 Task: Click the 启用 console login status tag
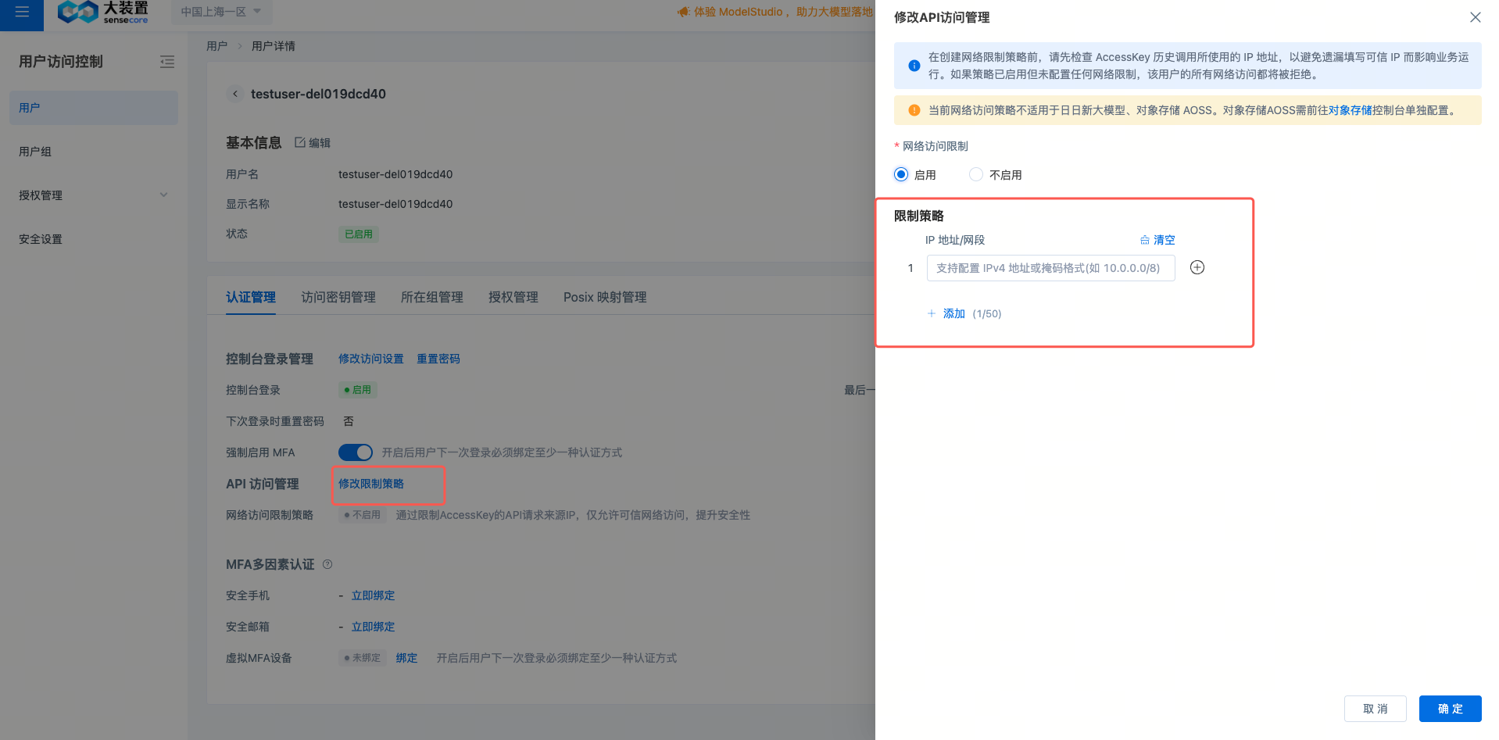(358, 389)
